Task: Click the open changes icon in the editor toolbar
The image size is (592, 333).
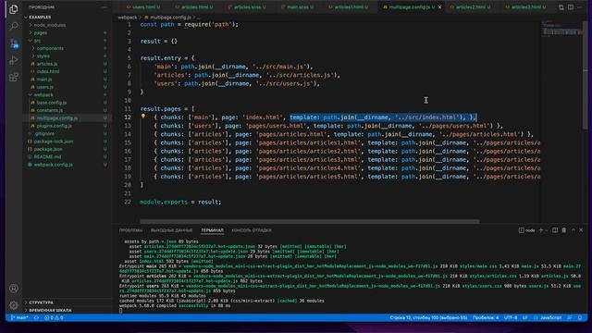Action: (x=561, y=7)
